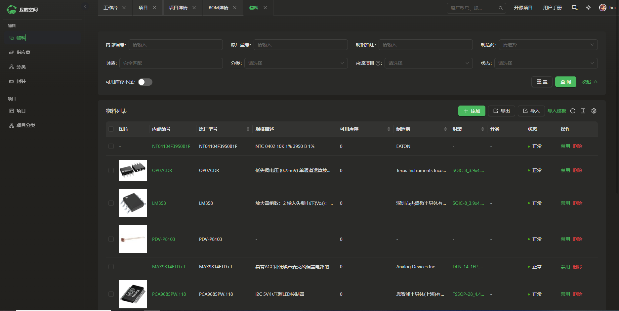Check the select-all checkbox in table header
The height and width of the screenshot is (311, 619).
click(x=111, y=129)
